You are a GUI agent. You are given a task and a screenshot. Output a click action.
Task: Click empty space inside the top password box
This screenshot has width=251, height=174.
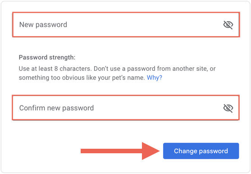(144, 25)
